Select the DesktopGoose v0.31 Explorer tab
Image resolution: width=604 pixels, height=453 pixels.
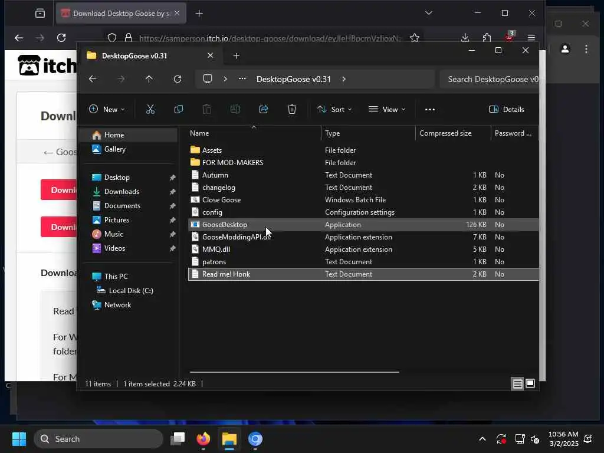click(x=150, y=56)
